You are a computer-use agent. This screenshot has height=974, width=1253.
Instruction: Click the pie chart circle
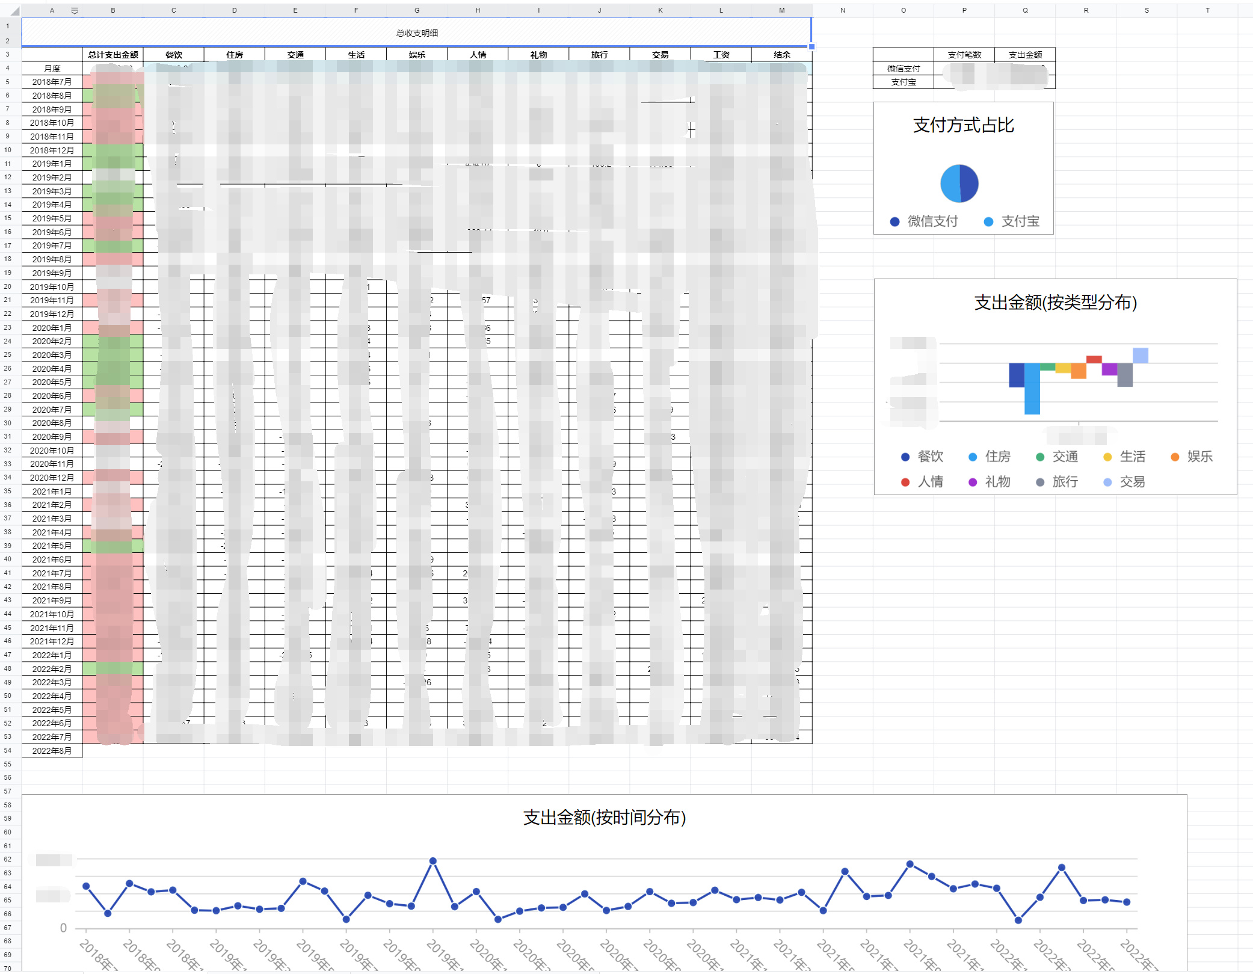click(x=959, y=183)
